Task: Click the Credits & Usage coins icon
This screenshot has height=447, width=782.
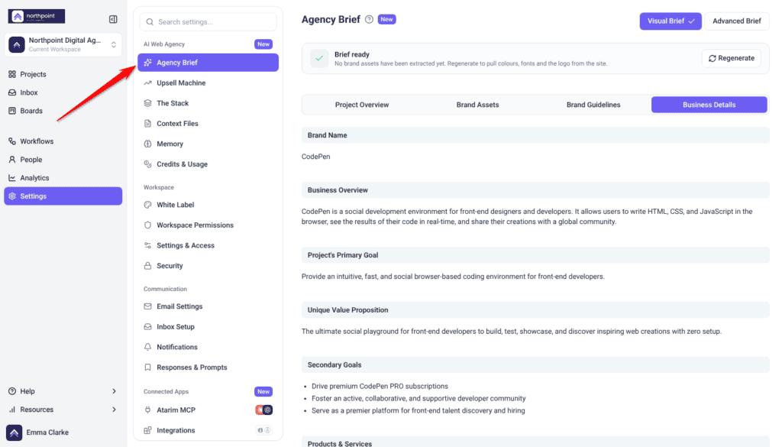Action: click(x=147, y=164)
